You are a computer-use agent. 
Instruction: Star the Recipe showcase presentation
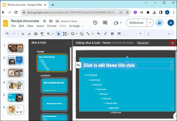[44, 21]
